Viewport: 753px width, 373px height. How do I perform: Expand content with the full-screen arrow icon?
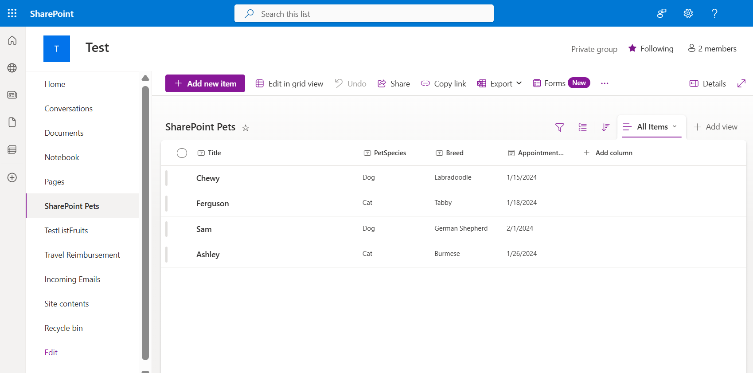pyautogui.click(x=741, y=83)
